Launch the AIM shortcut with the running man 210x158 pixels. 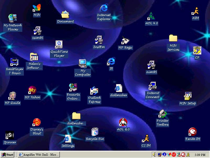point(195,11)
